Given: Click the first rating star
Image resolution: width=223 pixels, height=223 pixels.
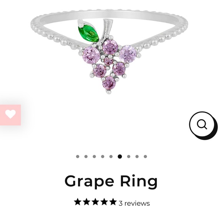Looking at the screenshot, I should (78, 202).
